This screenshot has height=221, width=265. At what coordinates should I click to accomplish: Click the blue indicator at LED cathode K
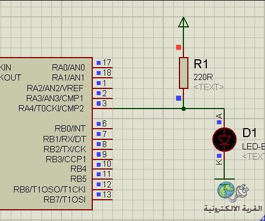[x=219, y=156]
